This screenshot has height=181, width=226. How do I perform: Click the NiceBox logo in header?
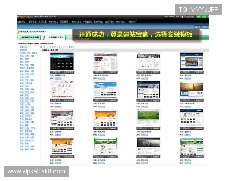coord(26,17)
